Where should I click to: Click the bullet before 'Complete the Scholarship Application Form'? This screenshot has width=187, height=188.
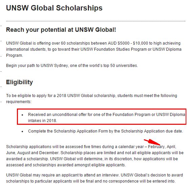[x=22, y=132]
